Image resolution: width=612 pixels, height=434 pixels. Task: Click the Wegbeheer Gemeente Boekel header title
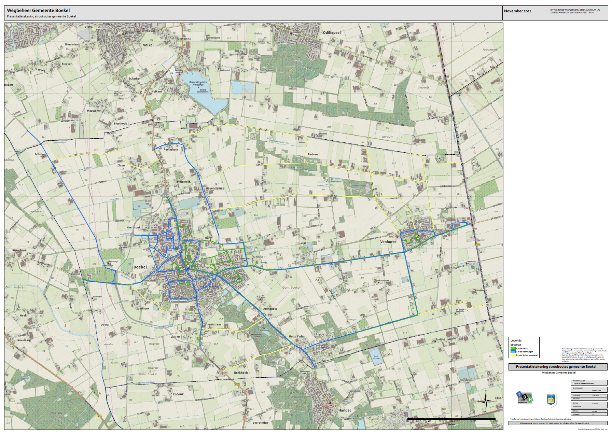click(38, 11)
